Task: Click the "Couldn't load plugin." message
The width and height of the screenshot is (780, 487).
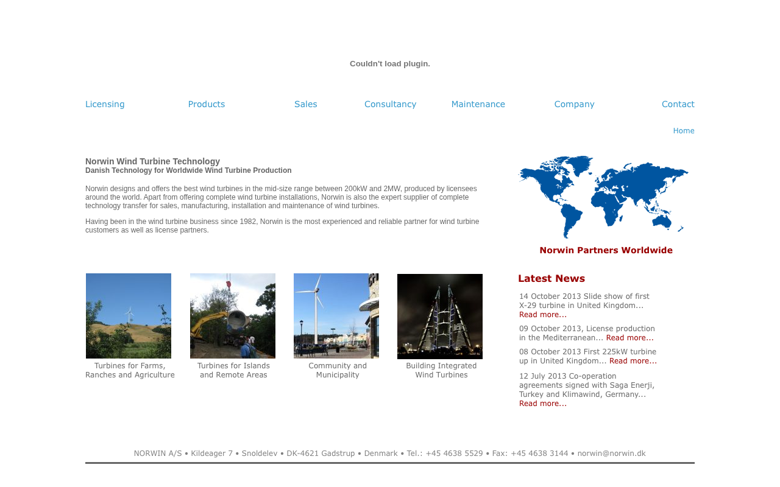Action: click(390, 64)
